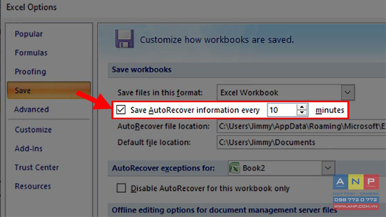Select the Save category

(x=49, y=90)
